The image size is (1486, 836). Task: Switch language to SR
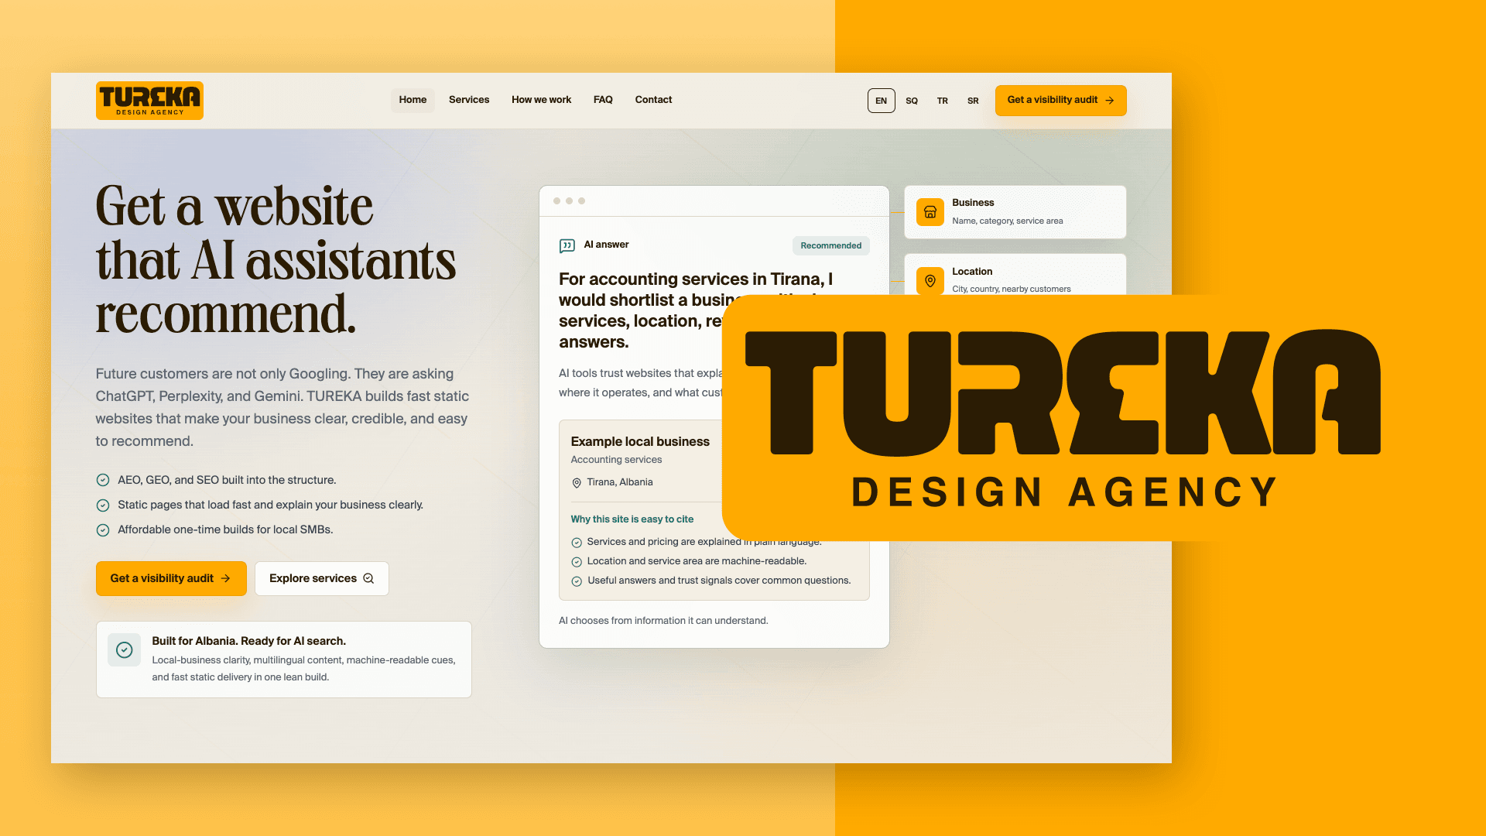click(x=973, y=101)
